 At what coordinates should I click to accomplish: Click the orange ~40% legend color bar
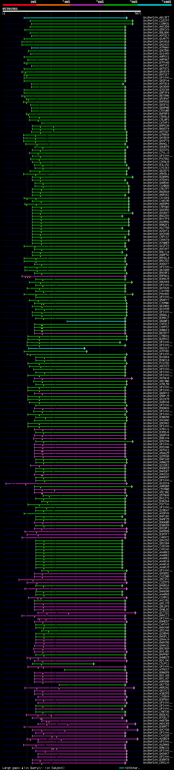coord(53,5)
